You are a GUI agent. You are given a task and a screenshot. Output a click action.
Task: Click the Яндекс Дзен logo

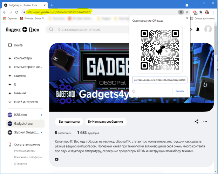click(22, 30)
